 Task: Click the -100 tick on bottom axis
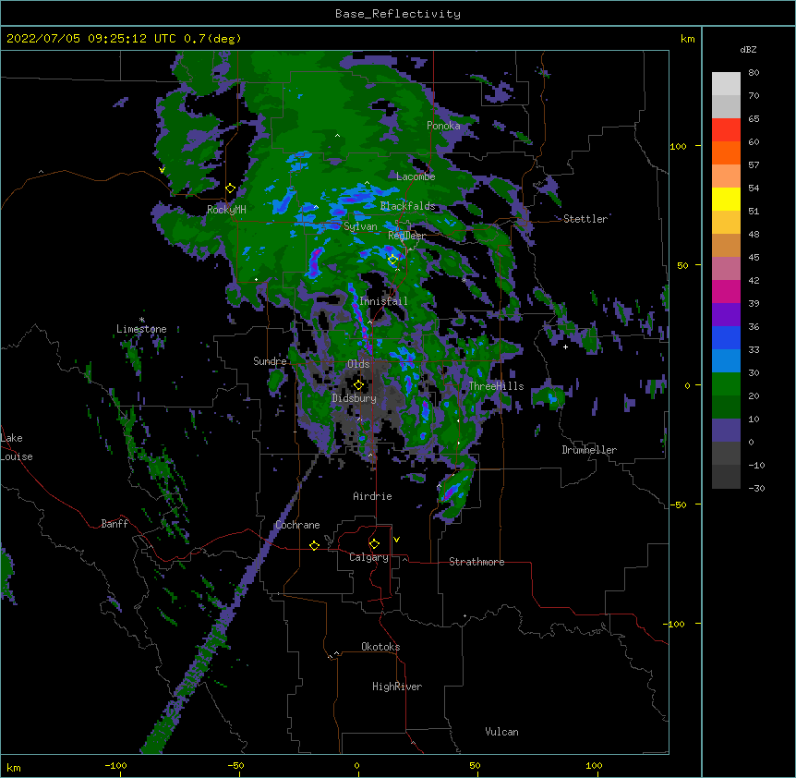115,766
